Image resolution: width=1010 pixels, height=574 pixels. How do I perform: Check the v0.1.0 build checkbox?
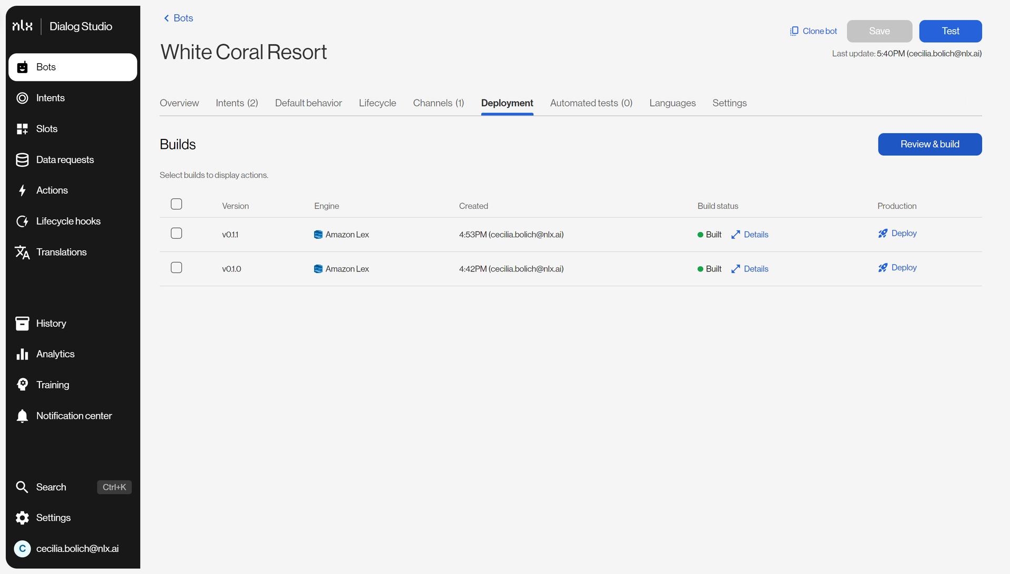[176, 268]
